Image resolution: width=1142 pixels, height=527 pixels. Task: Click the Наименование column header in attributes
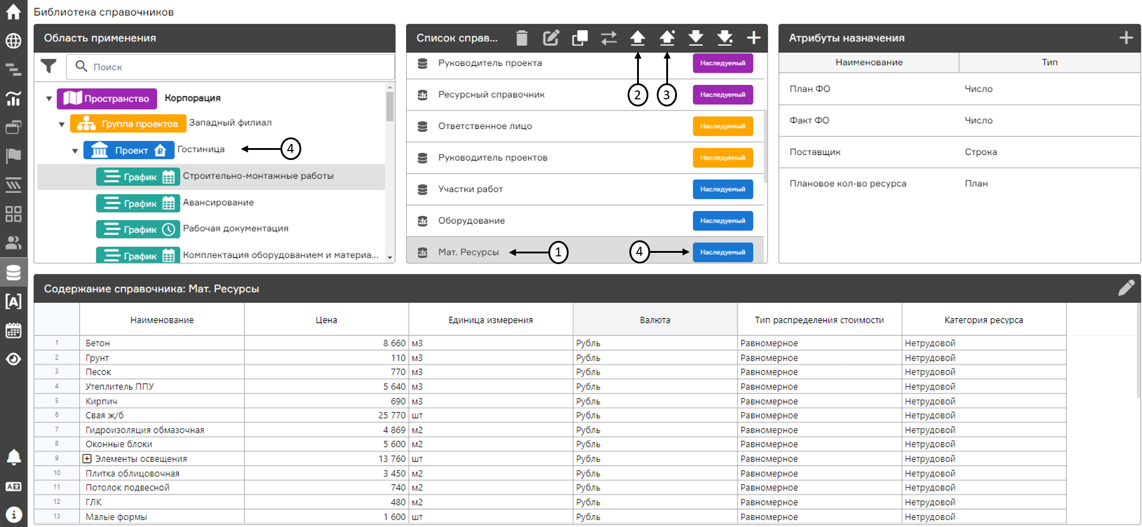[869, 62]
